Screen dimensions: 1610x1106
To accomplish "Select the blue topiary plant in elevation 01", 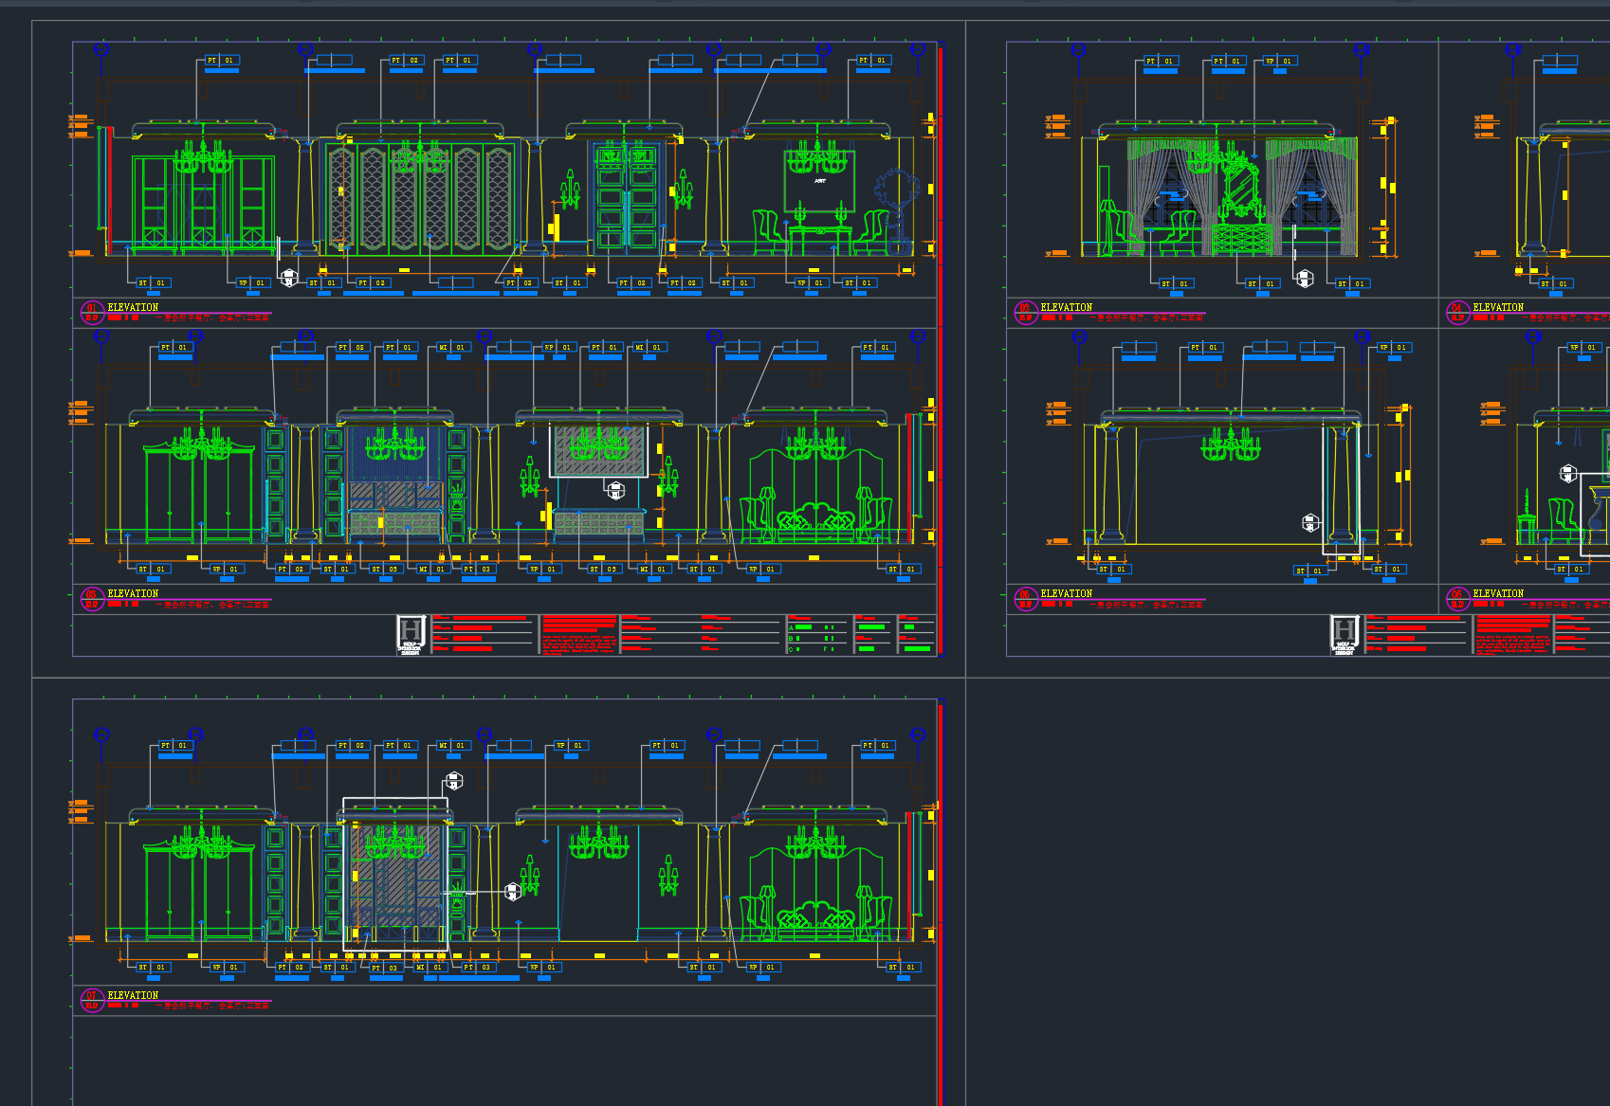I will point(897,210).
